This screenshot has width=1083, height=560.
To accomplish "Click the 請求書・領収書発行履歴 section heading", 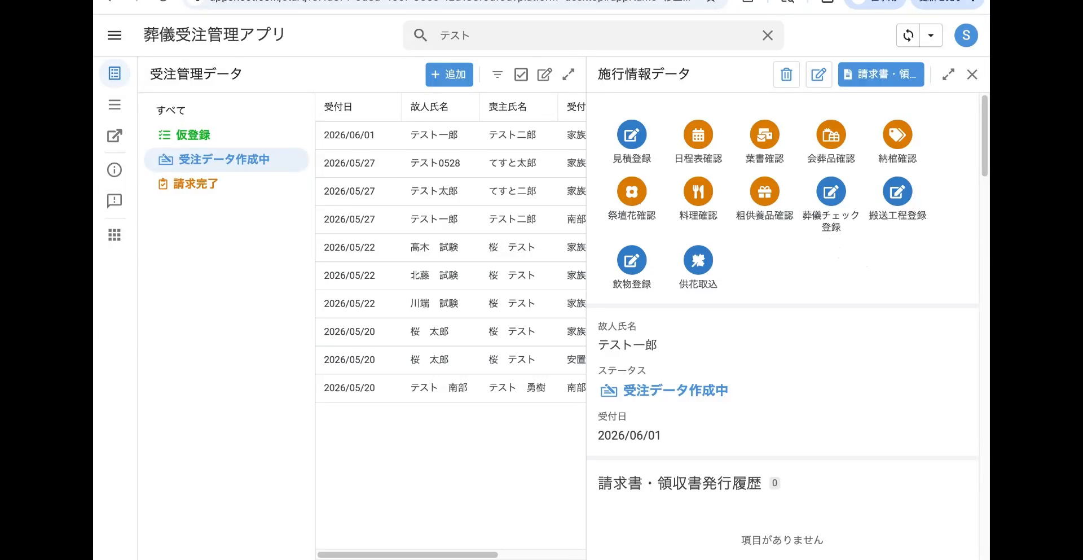I will [680, 483].
